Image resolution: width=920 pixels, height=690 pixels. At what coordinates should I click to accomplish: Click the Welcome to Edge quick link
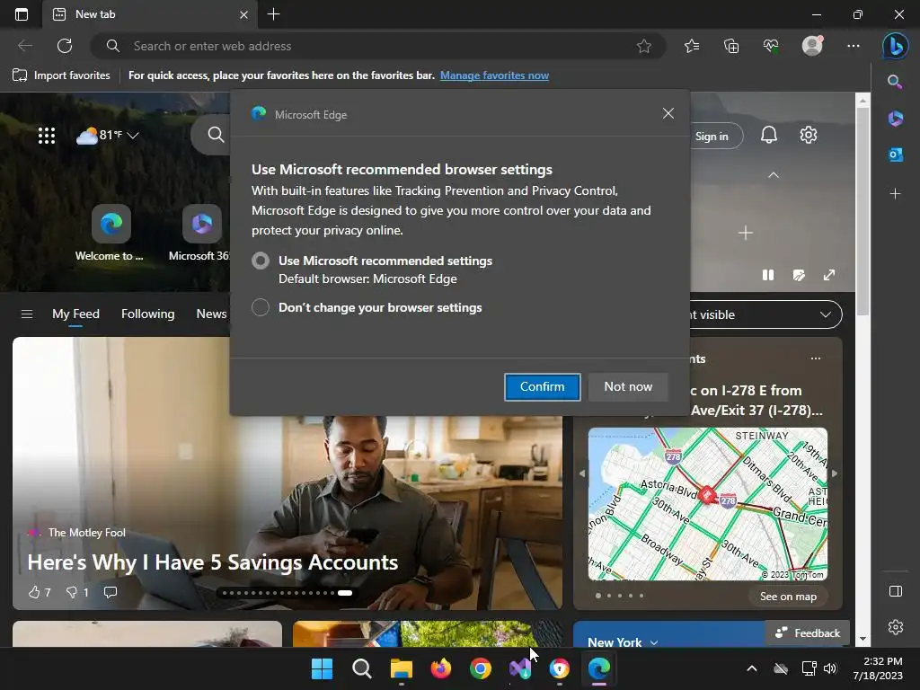[110, 233]
